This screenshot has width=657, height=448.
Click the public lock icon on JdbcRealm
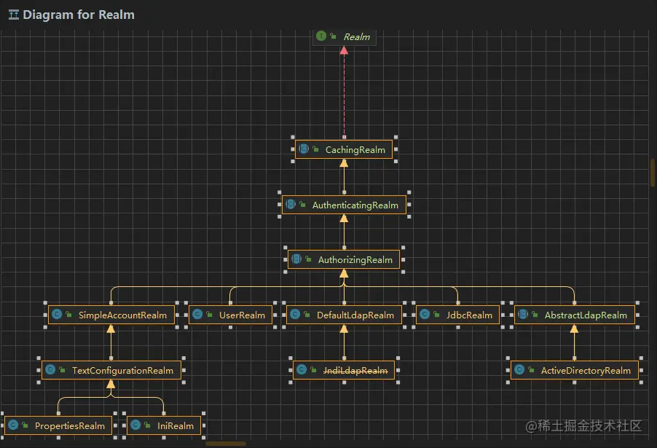pos(436,314)
